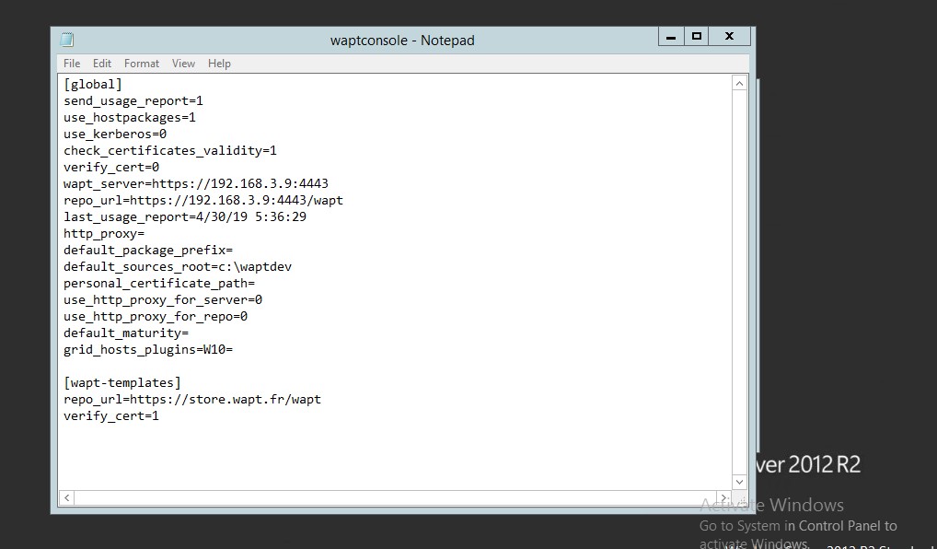Click the "waptconsole - Notepad" title bar text
937x549 pixels.
(x=402, y=41)
